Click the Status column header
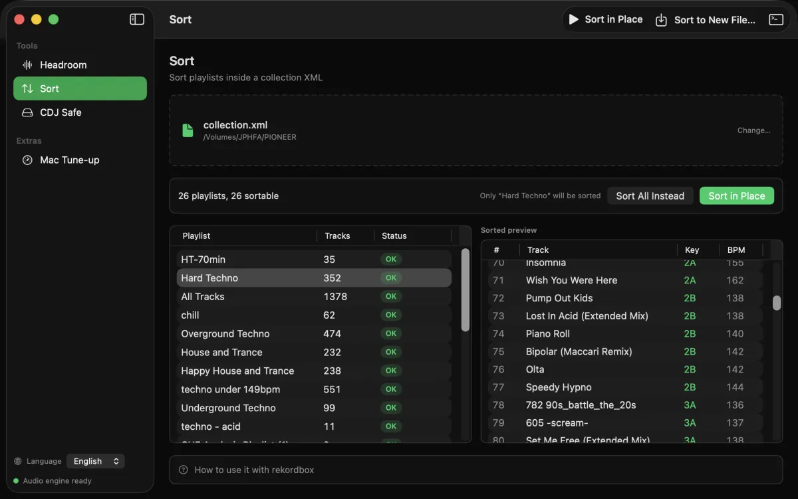Screen dimensions: 798x499 point(394,236)
